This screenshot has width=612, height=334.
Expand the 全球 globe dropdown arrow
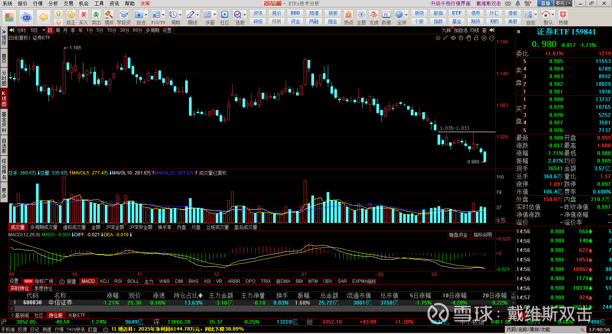click(406, 15)
